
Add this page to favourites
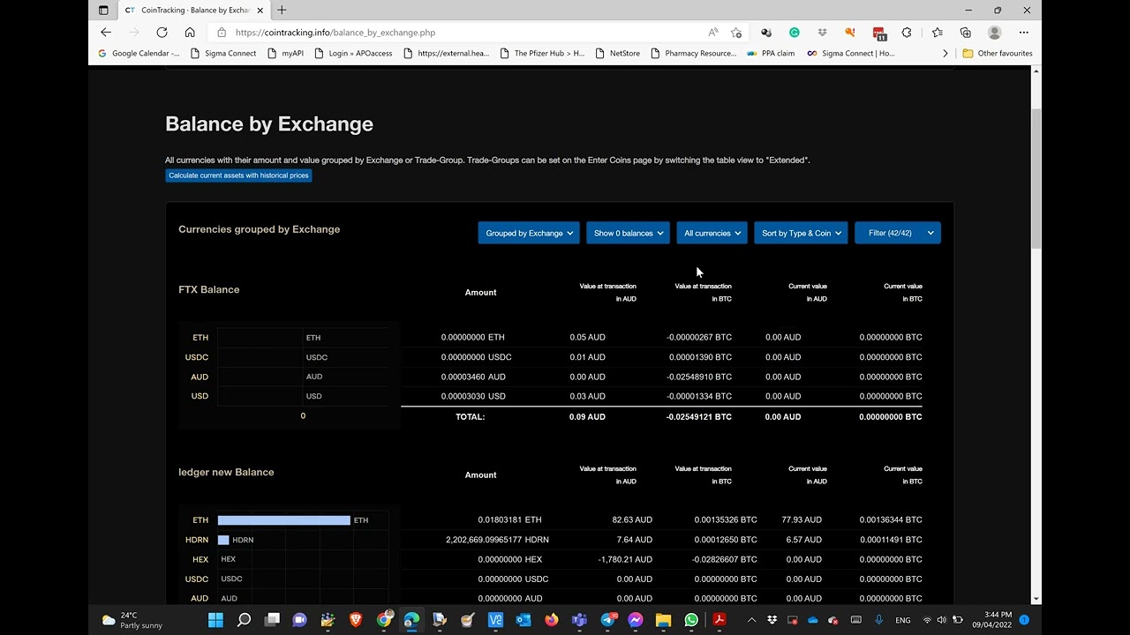click(736, 33)
